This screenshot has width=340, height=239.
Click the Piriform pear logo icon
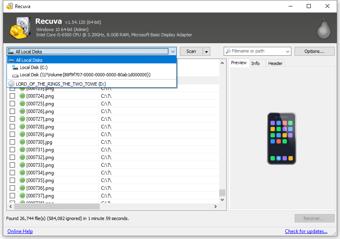click(324, 28)
